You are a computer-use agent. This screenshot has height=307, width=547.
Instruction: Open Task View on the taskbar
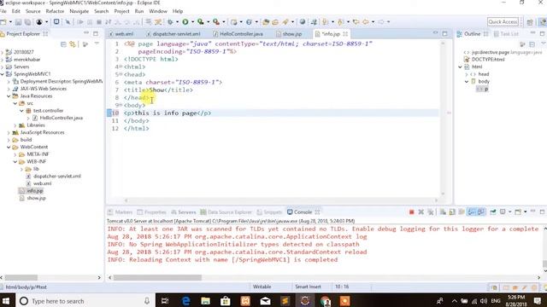165,301
